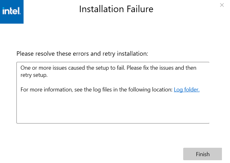
Task: Click the 'Please resolve these errors' label
Action: [82, 54]
